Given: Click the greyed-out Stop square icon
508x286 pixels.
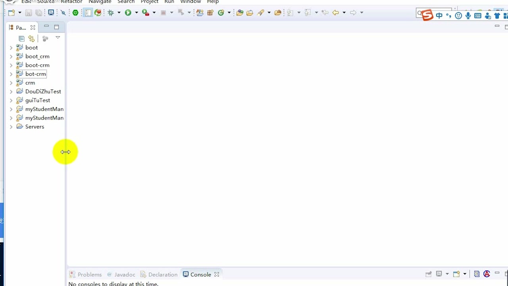Looking at the screenshot, I should coord(163,13).
